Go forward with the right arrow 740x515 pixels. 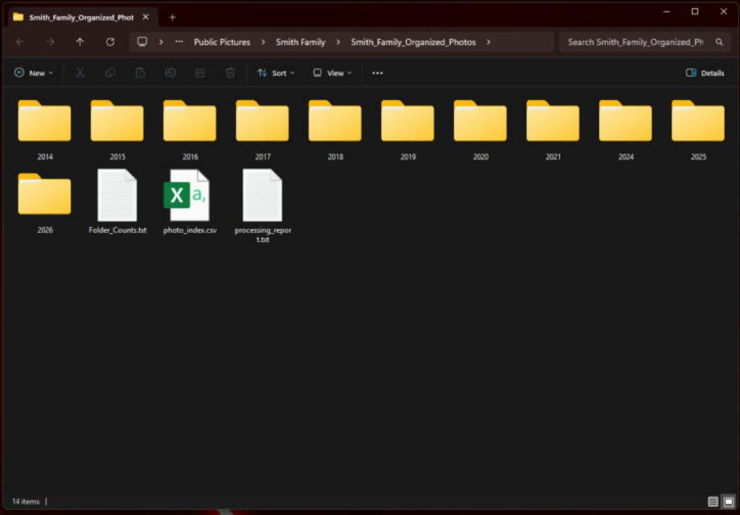point(50,42)
